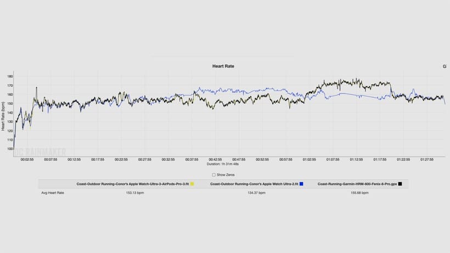Click the yellow Apple Watch Ultra 3 swatch
450x253 pixels.
pyautogui.click(x=192, y=184)
